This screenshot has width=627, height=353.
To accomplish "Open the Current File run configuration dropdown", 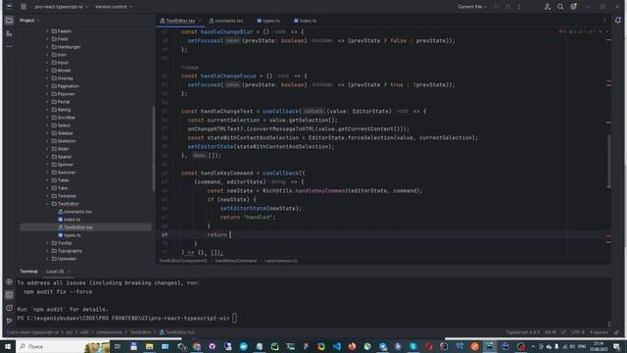I will point(472,7).
